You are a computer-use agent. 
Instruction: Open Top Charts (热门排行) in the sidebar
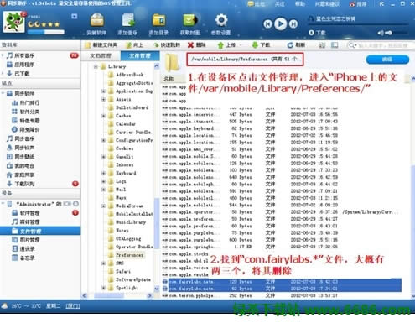26,102
